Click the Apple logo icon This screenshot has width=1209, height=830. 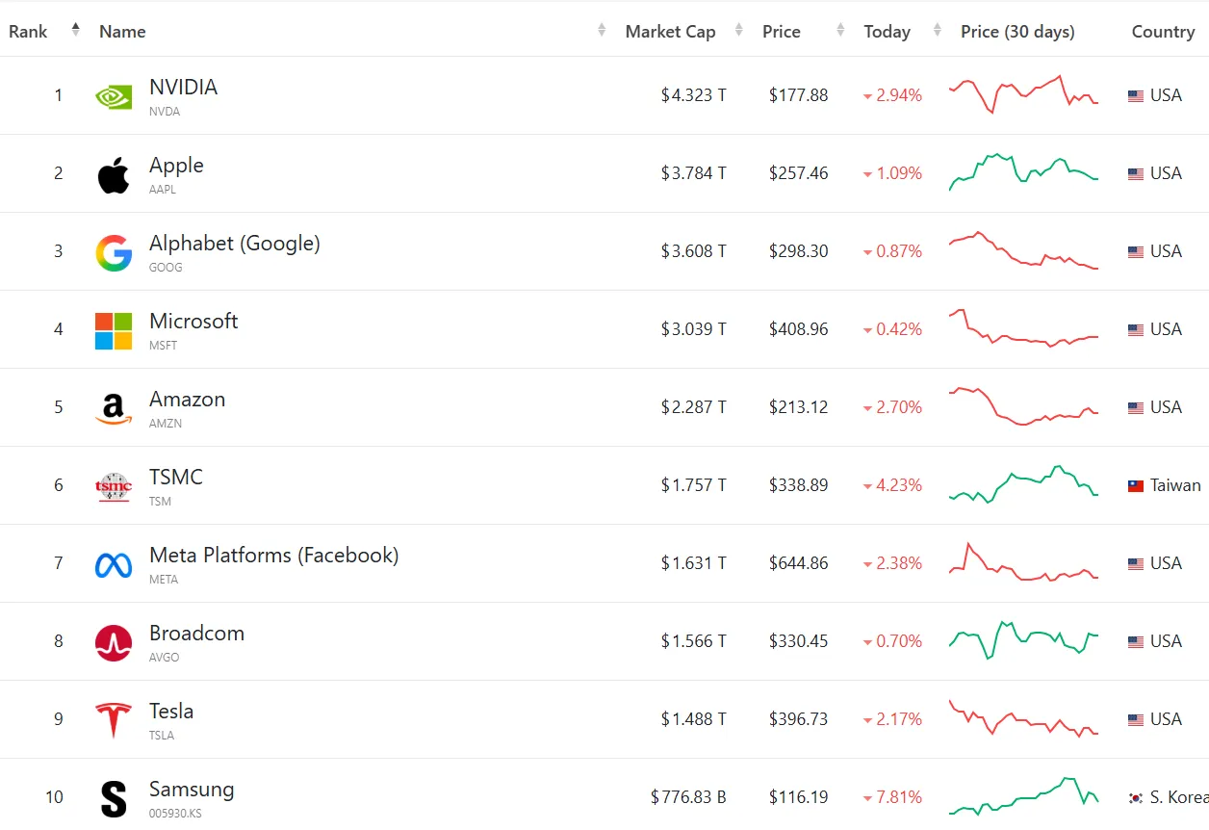(x=114, y=174)
